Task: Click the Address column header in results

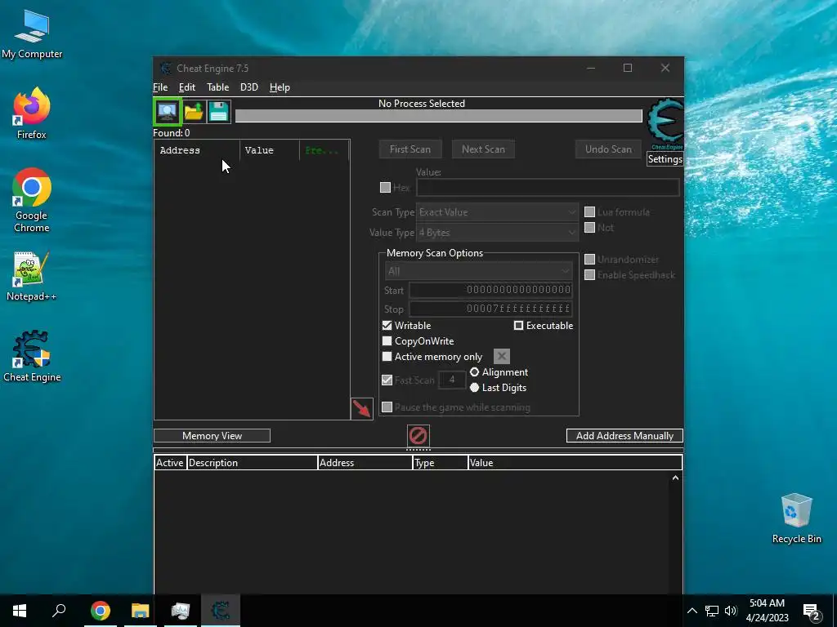Action: (197, 150)
